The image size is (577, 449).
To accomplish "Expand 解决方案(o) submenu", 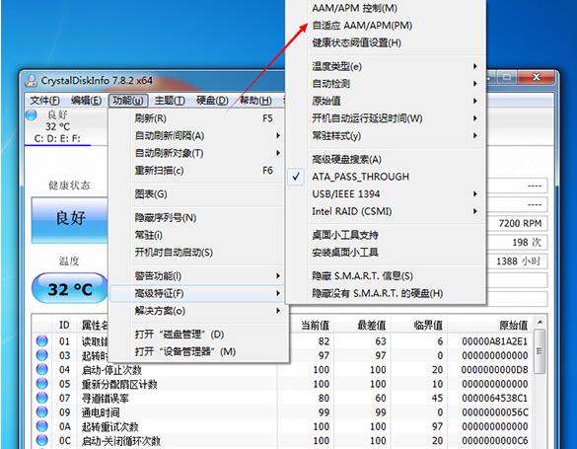I will tap(197, 311).
